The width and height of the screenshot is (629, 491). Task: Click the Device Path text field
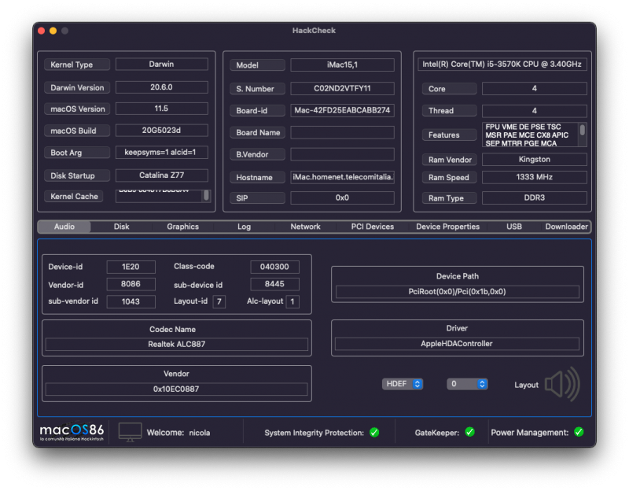[457, 292]
